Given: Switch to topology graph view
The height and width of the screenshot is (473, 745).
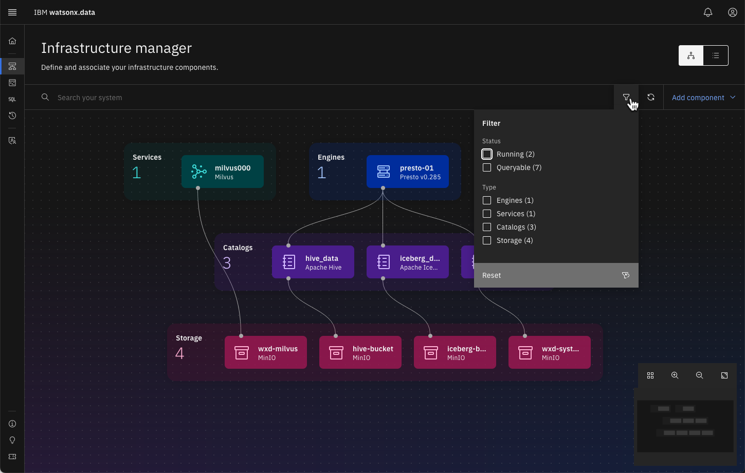Looking at the screenshot, I should [x=691, y=55].
